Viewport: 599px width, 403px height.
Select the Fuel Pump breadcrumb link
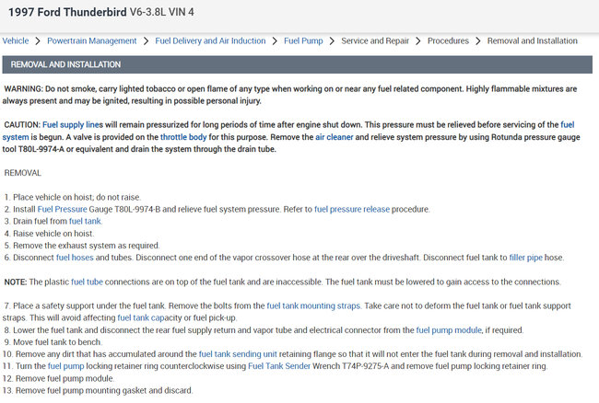[x=302, y=41]
